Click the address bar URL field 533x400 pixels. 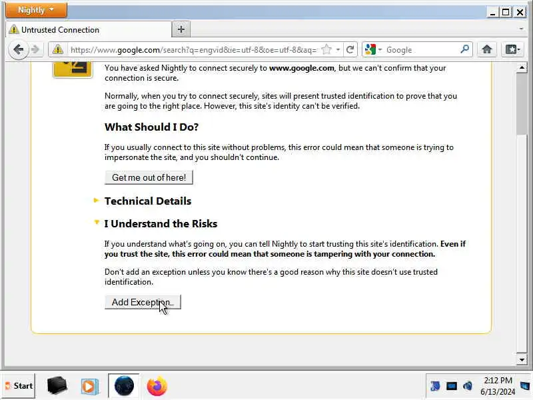pyautogui.click(x=194, y=50)
